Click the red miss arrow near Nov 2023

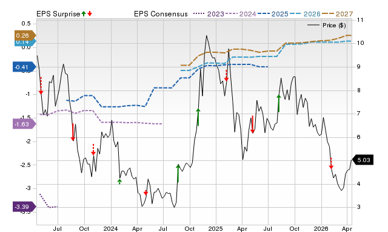click(x=93, y=149)
